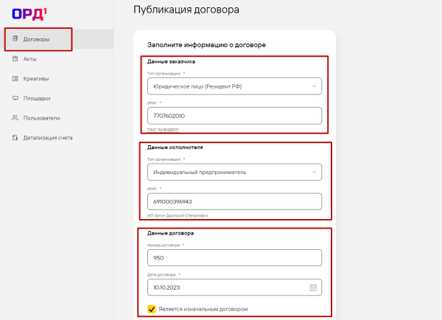Click the Дата договора field label
Viewport: 442px width, 320px height.
[161, 274]
